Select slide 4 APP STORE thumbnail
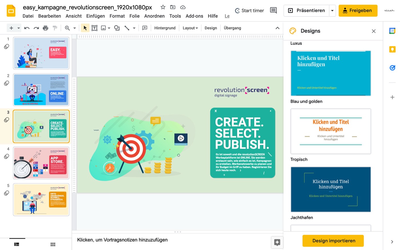The height and width of the screenshot is (250, 400). tap(41, 163)
